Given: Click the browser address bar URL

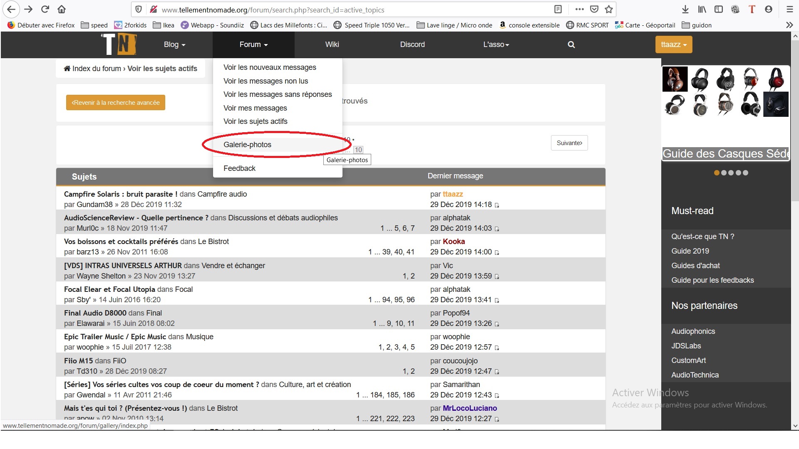Looking at the screenshot, I should pos(273,10).
